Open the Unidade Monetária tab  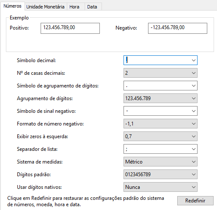pos(45,7)
